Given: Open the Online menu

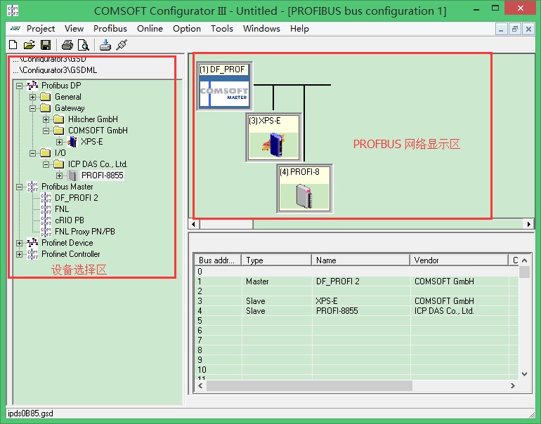Looking at the screenshot, I should coord(150,29).
